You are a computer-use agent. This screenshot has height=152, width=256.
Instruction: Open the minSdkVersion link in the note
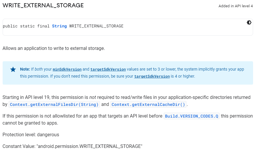point(67,69)
